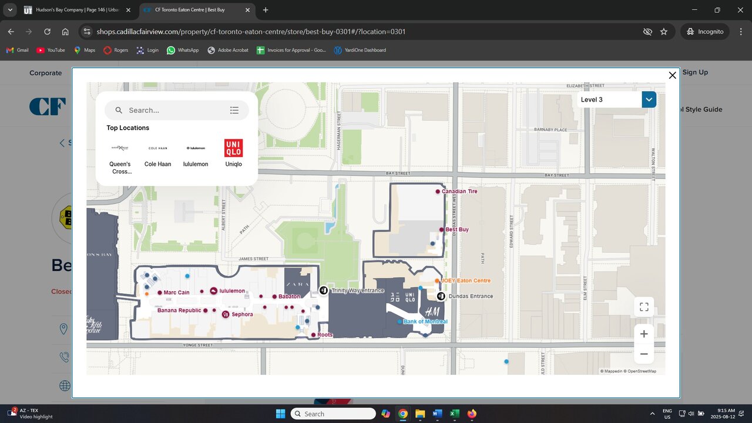Zoom in using the plus button

pos(644,334)
